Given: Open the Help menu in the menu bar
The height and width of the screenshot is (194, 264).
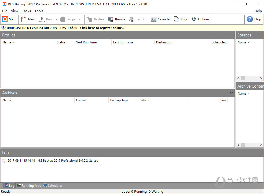Looking at the screenshot, I should tap(258, 11).
